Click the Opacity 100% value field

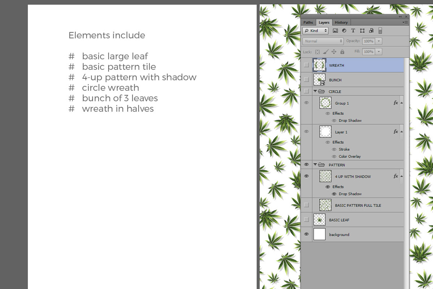coord(368,41)
